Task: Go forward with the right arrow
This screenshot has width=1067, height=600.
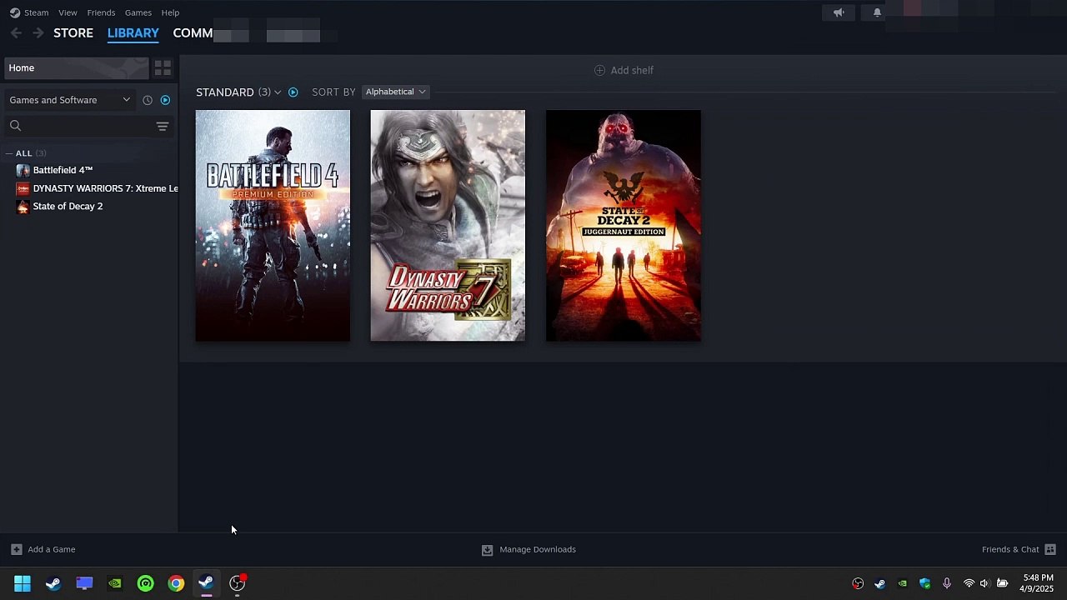Action: [x=38, y=33]
